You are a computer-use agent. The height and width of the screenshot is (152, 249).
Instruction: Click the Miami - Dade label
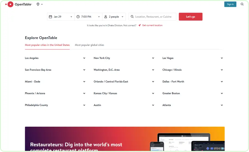(x=33, y=82)
